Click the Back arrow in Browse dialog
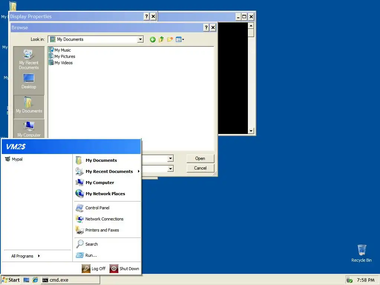The image size is (380, 285). point(153,39)
